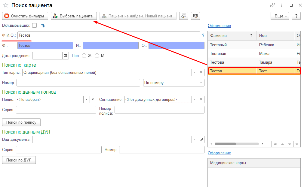Click the Имя column header
The image size is (304, 187).
coord(275,36)
